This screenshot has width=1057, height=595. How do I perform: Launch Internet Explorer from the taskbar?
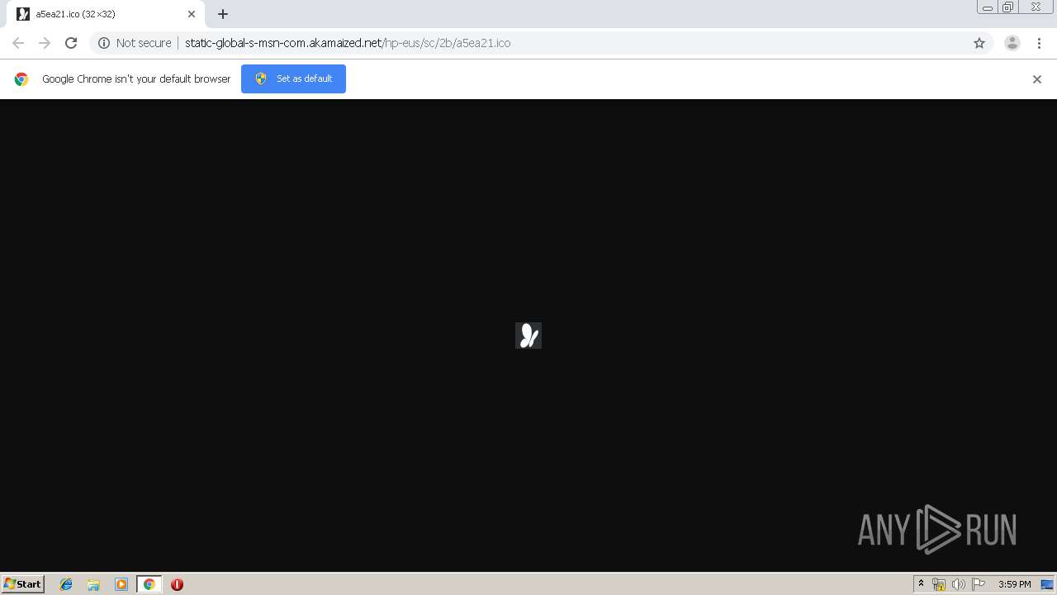[x=66, y=584]
